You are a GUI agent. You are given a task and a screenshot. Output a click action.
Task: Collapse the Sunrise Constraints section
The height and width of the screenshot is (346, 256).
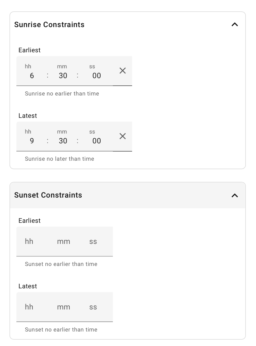[235, 24]
